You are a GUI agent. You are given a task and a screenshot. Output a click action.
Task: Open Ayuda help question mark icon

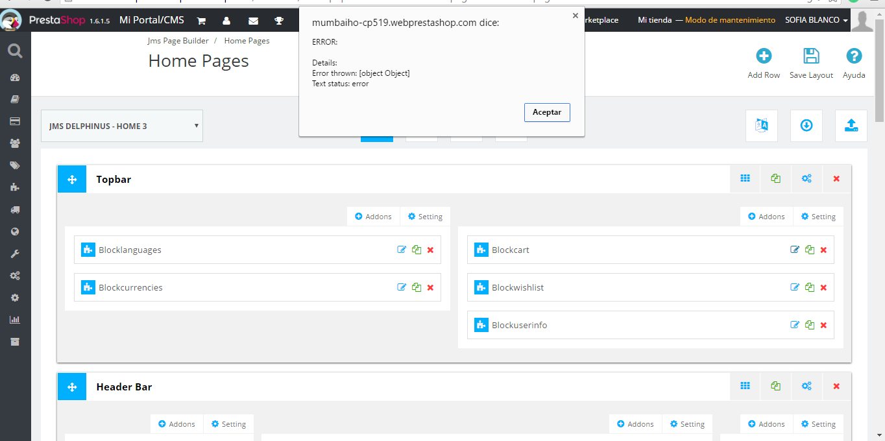coord(854,56)
